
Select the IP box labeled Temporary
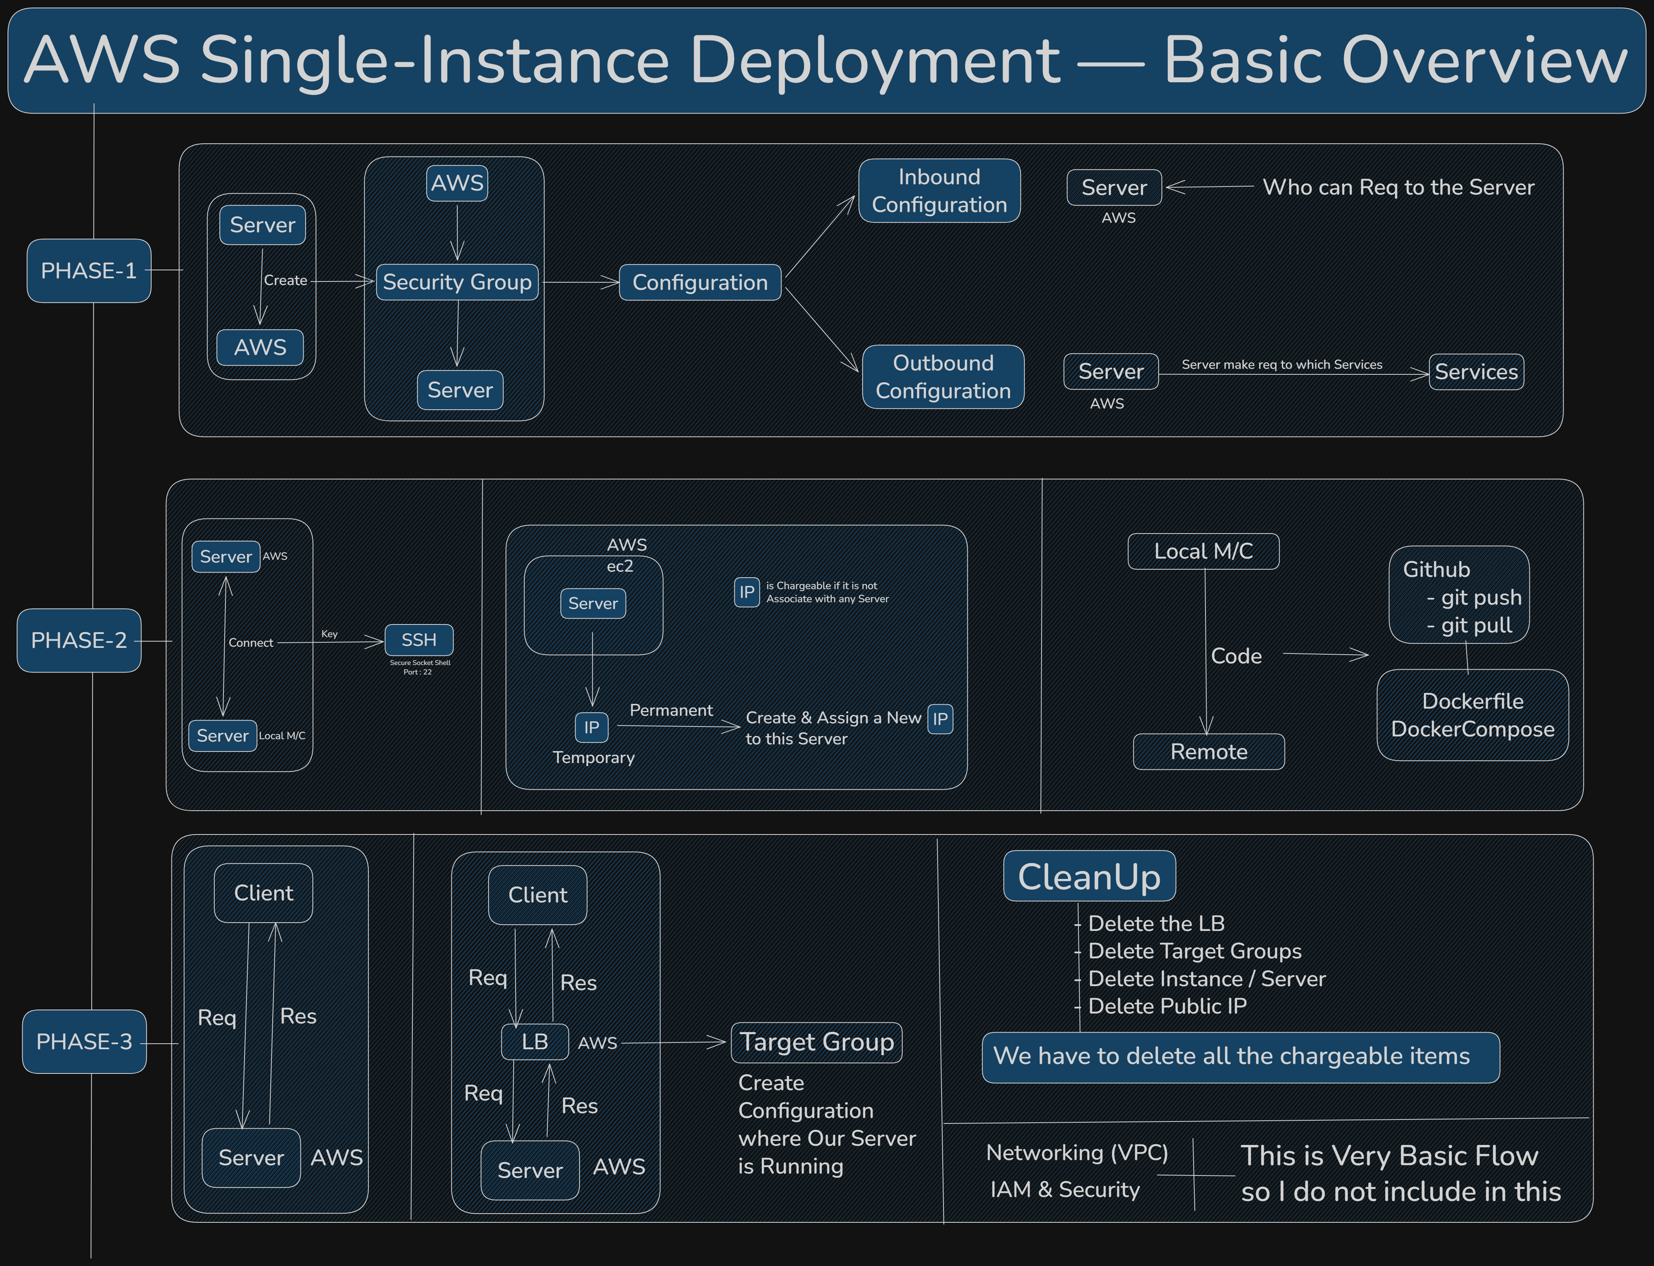point(591,727)
